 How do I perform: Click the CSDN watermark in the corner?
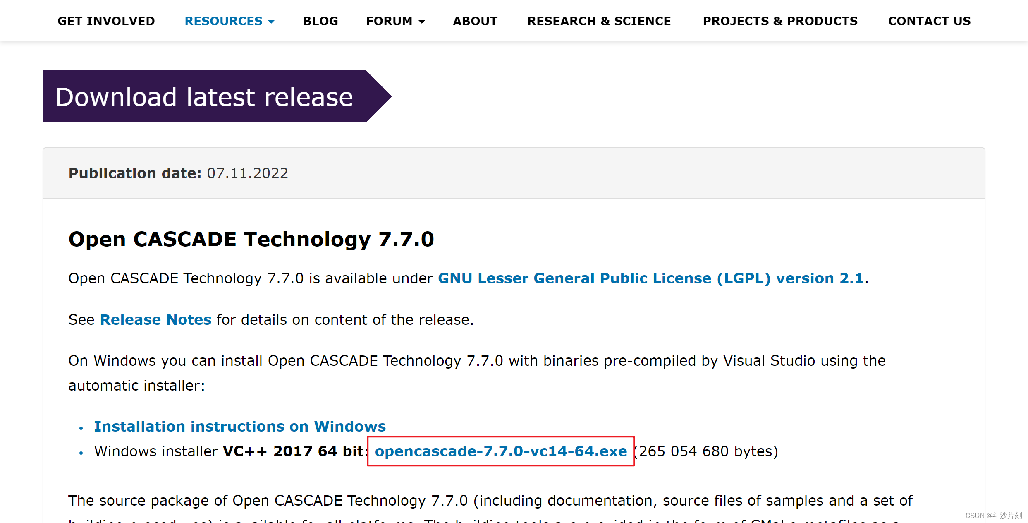(x=993, y=516)
